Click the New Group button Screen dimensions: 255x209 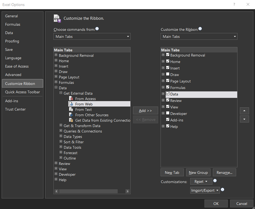coord(198,173)
